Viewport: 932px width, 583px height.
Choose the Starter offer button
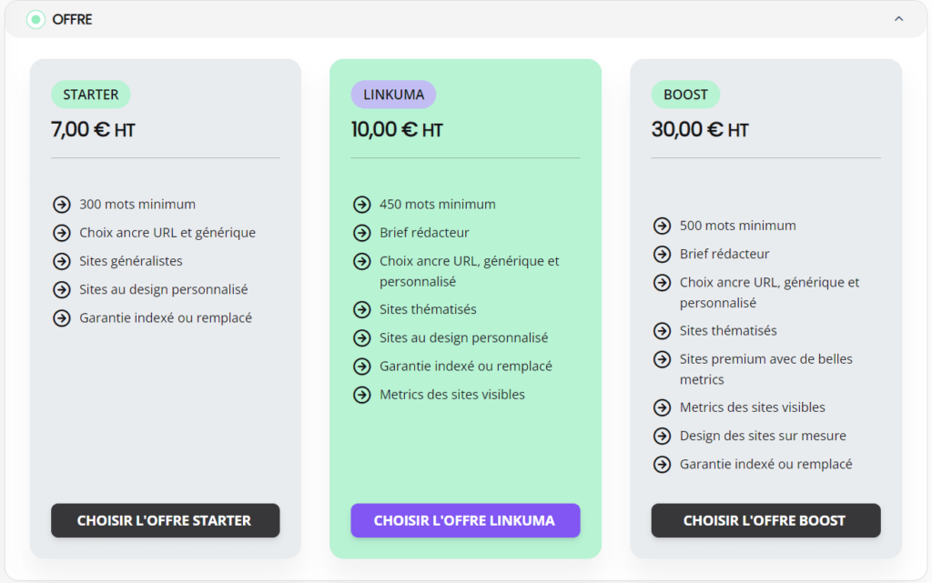pyautogui.click(x=166, y=520)
